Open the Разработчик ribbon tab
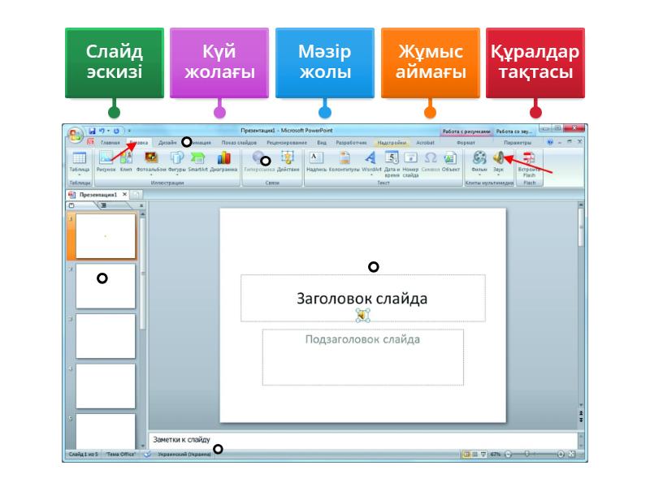 pos(351,143)
